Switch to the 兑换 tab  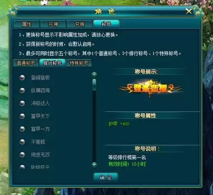[x=80, y=24]
